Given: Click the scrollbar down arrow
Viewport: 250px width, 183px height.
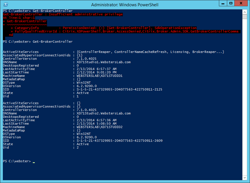Looking at the screenshot, I should [245, 178].
